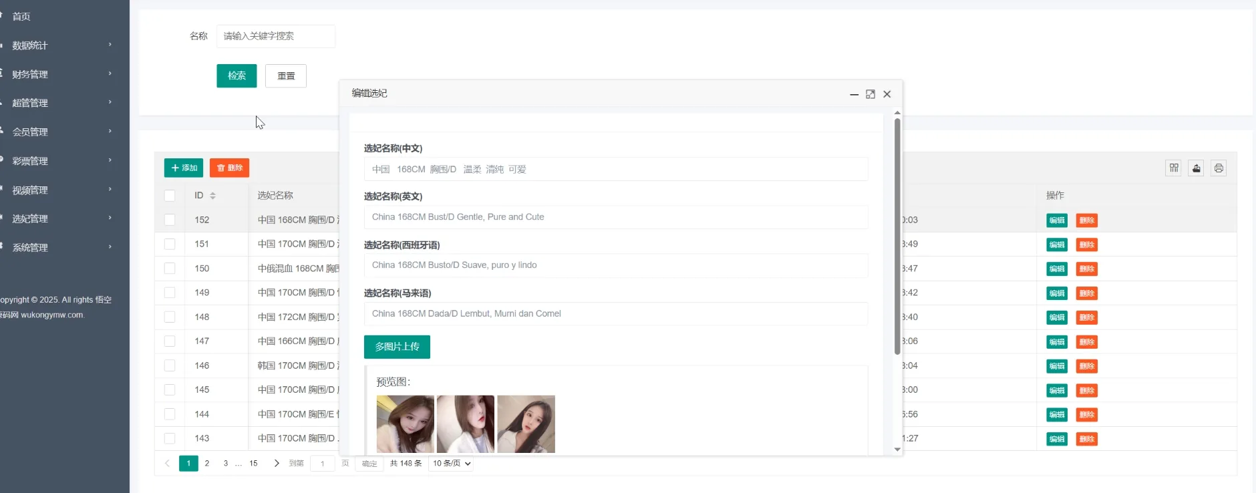Click the print icon above the table
Image resolution: width=1256 pixels, height=493 pixels.
pyautogui.click(x=1219, y=168)
